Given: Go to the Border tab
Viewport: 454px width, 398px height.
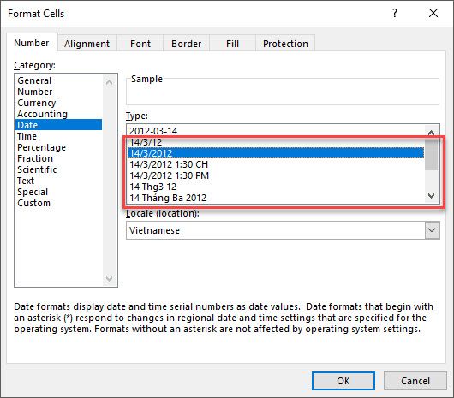Looking at the screenshot, I should pyautogui.click(x=186, y=44).
